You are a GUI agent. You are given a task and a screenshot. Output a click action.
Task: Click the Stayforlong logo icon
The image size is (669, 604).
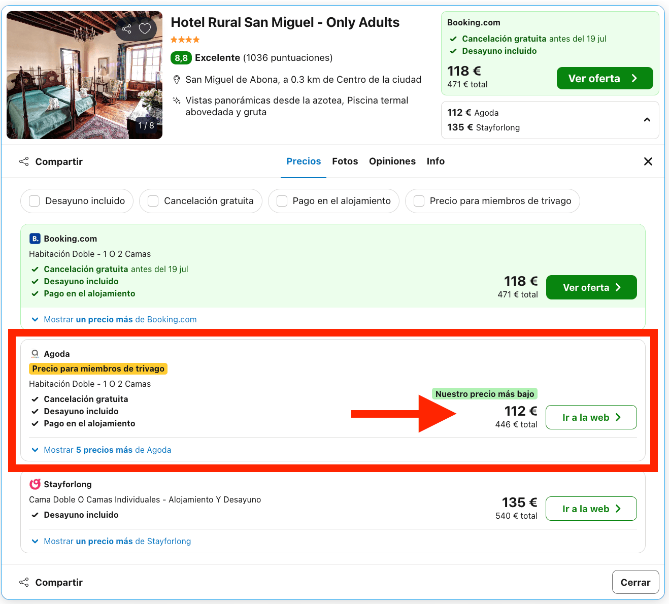coord(35,484)
